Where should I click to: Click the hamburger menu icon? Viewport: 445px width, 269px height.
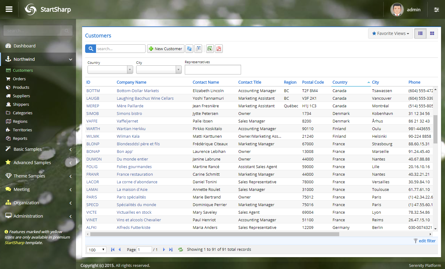click(x=9, y=9)
